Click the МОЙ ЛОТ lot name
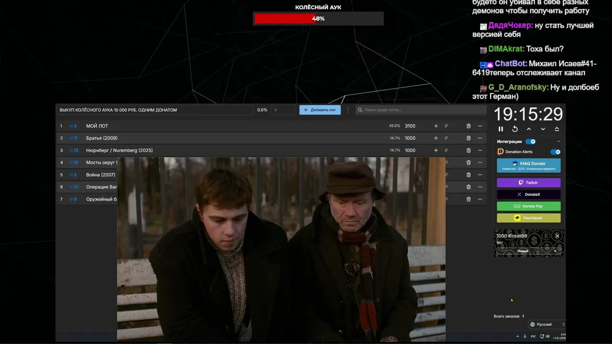The width and height of the screenshot is (612, 344). [97, 126]
